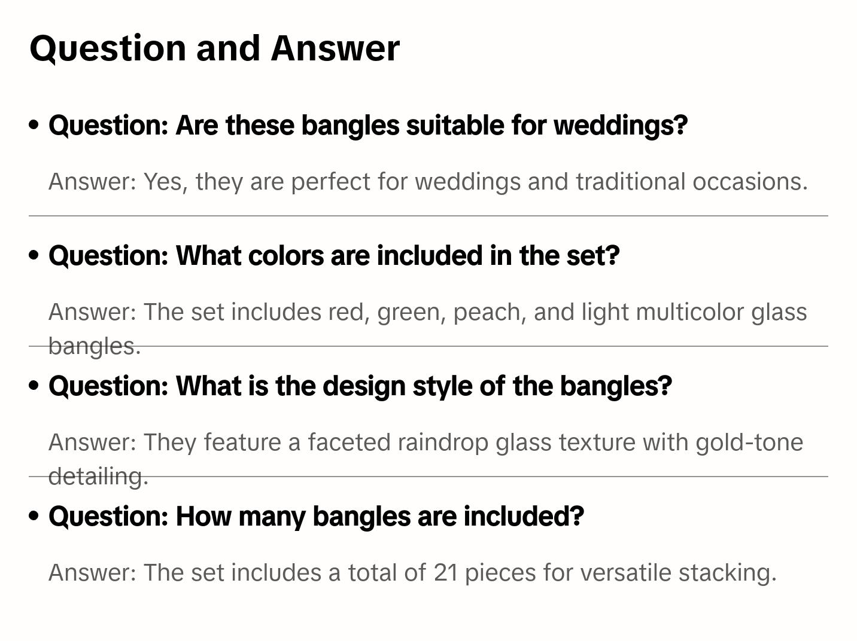857x641 pixels.
Task: Click the "What colors are included" question
Action: (x=333, y=256)
